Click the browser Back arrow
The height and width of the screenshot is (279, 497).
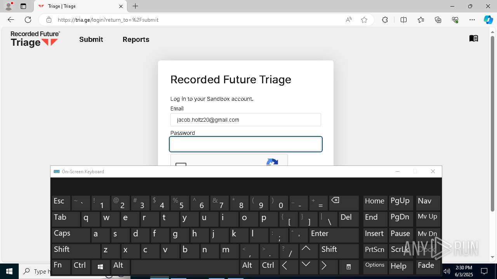[x=11, y=20]
